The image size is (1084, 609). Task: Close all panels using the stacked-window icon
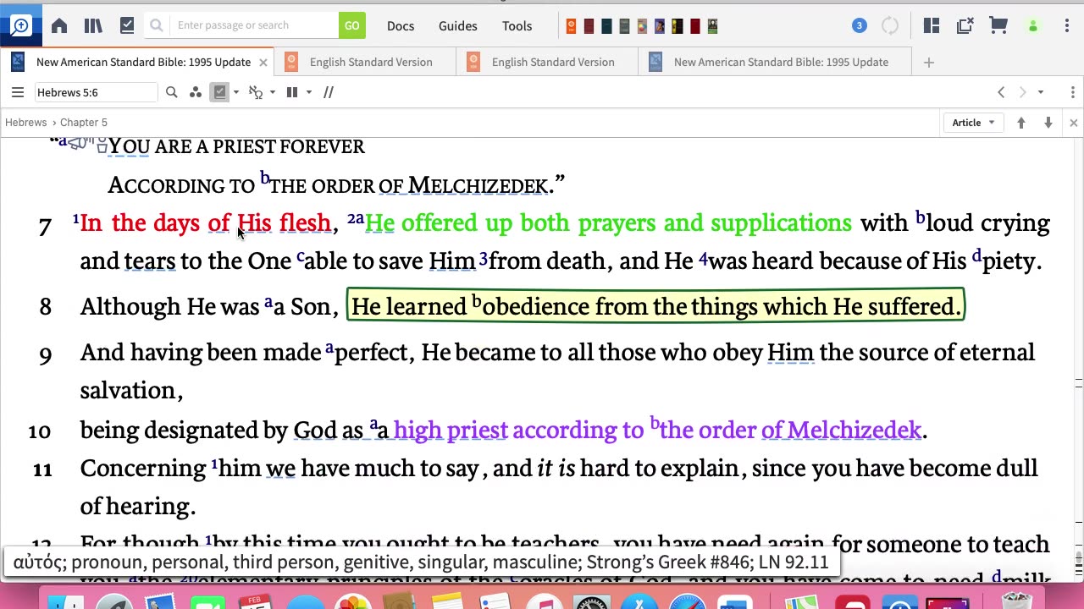click(x=965, y=25)
